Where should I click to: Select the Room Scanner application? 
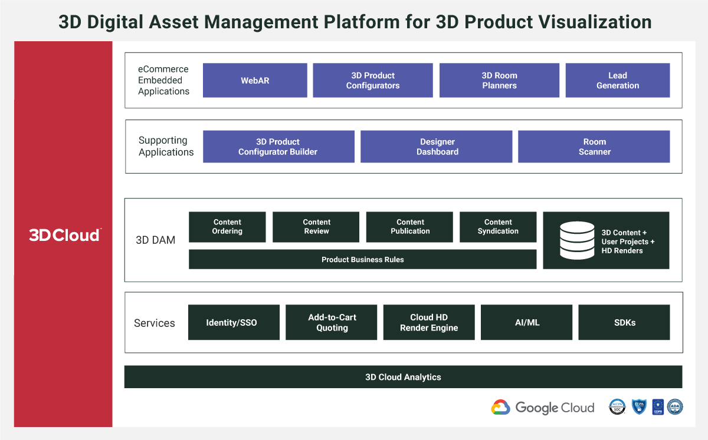(594, 146)
